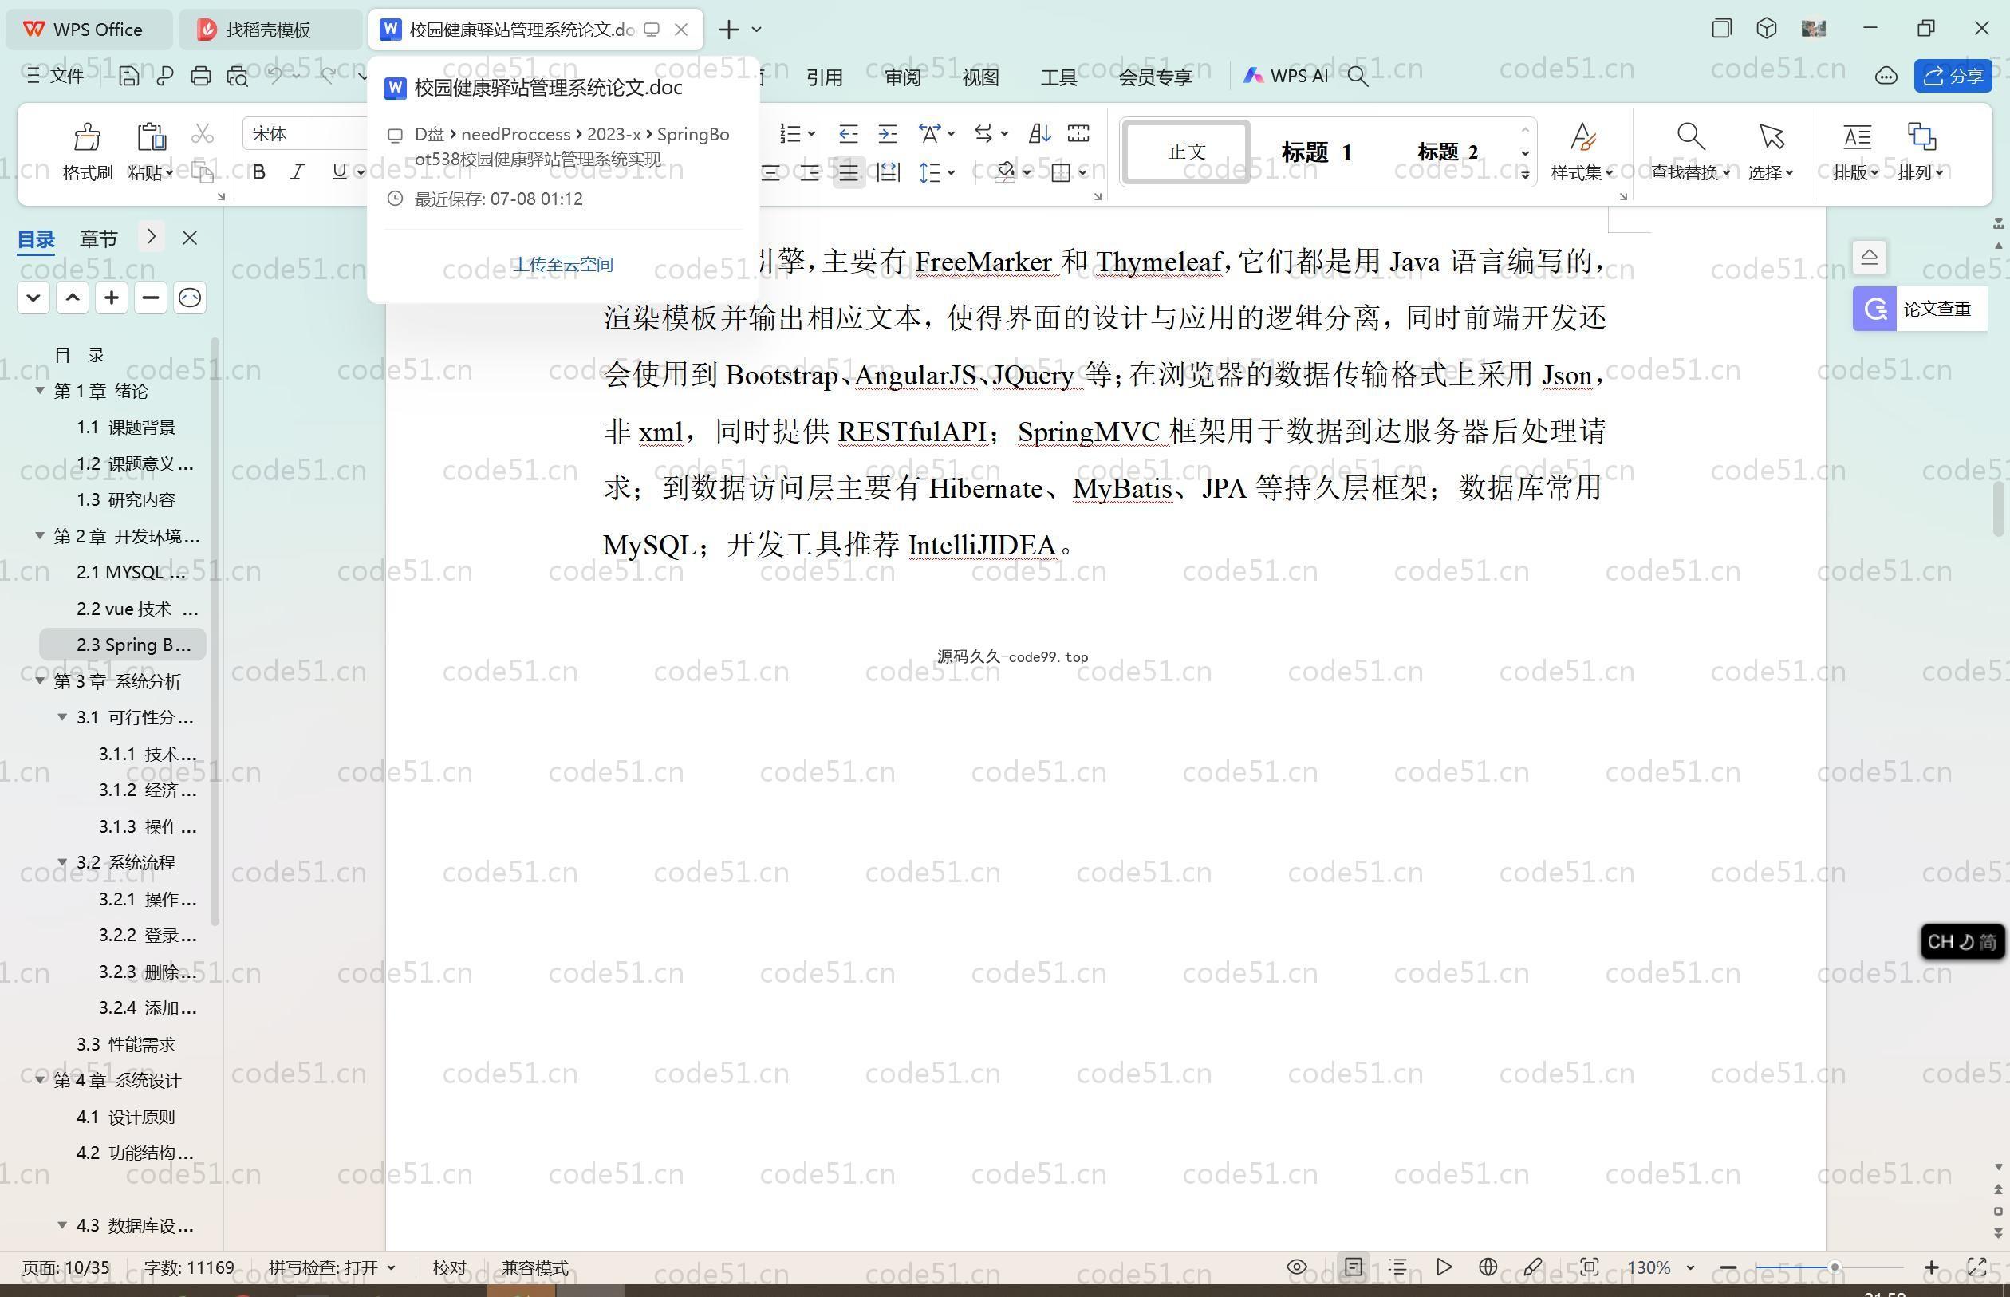The image size is (2010, 1297).
Task: Click the cloud sync icon near Share
Action: coord(1886,77)
